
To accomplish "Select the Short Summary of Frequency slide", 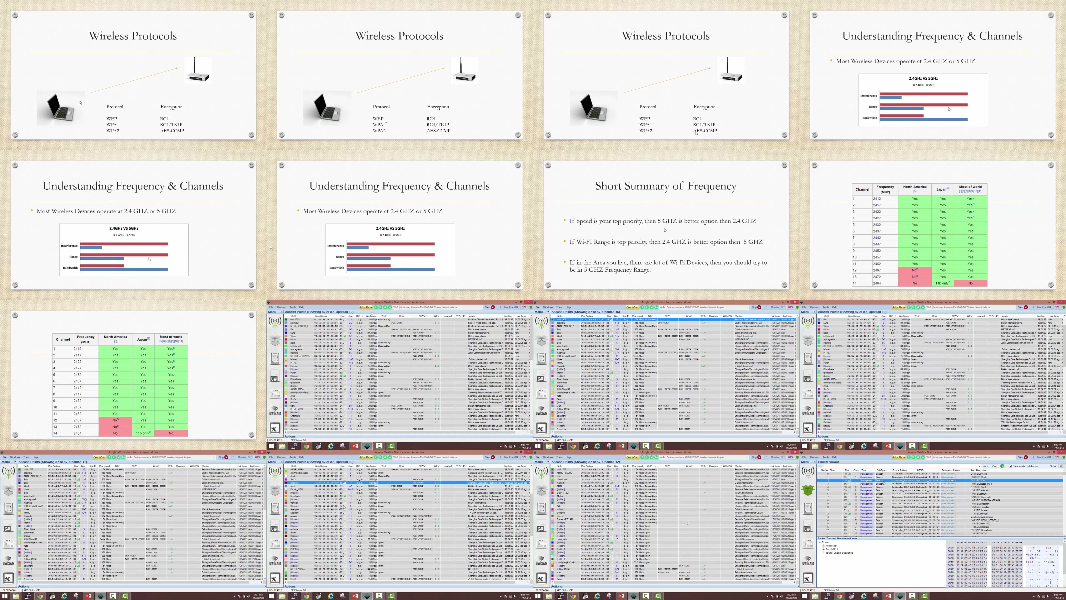I will pos(666,226).
